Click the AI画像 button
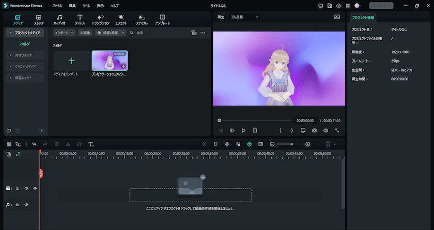Image resolution: width=434 pixels, height=230 pixels. pyautogui.click(x=85, y=33)
